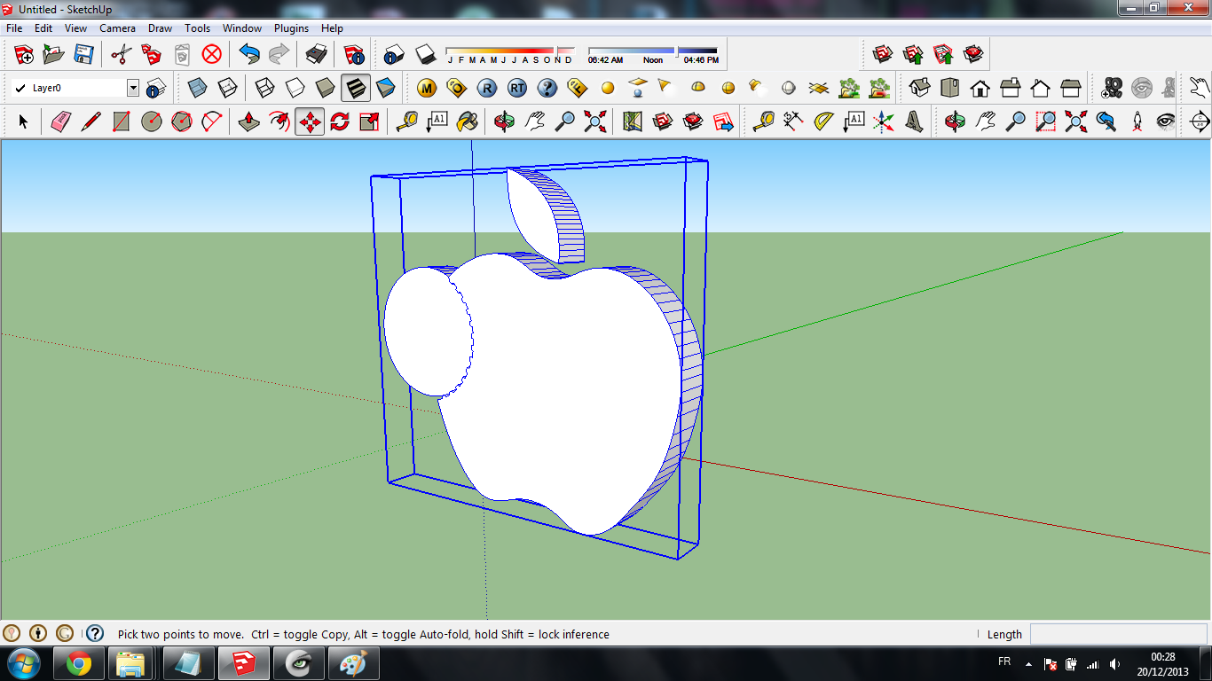
Task: Select the Paint Bucket tool
Action: [x=467, y=121]
